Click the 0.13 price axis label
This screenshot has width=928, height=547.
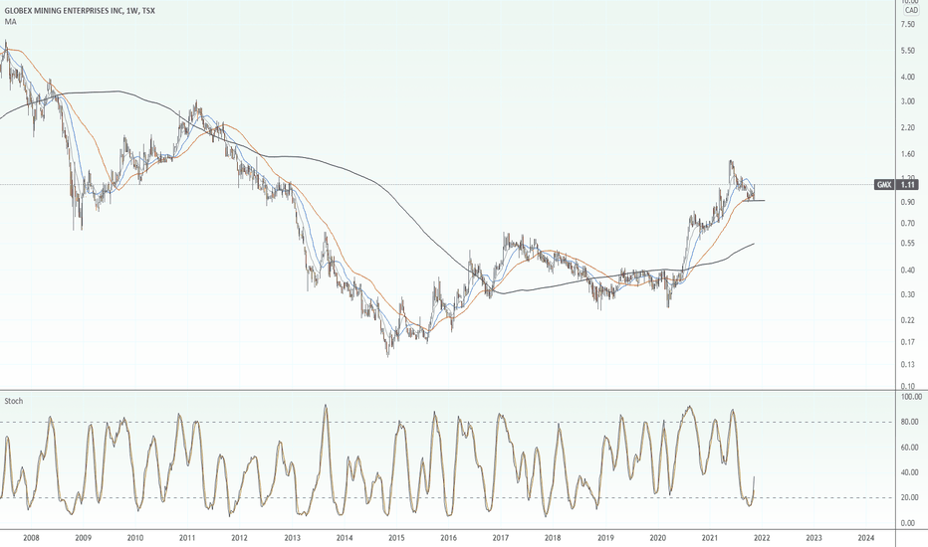(x=907, y=365)
